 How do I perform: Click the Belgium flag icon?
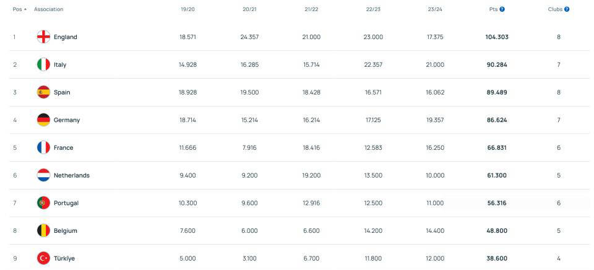[x=43, y=230]
